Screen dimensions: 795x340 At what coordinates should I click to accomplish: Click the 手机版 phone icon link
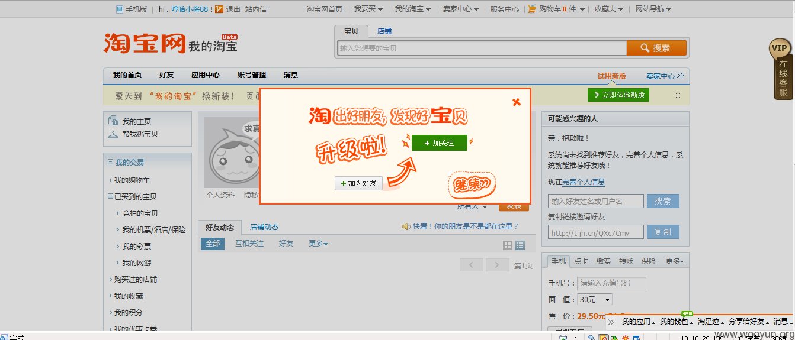(132, 9)
